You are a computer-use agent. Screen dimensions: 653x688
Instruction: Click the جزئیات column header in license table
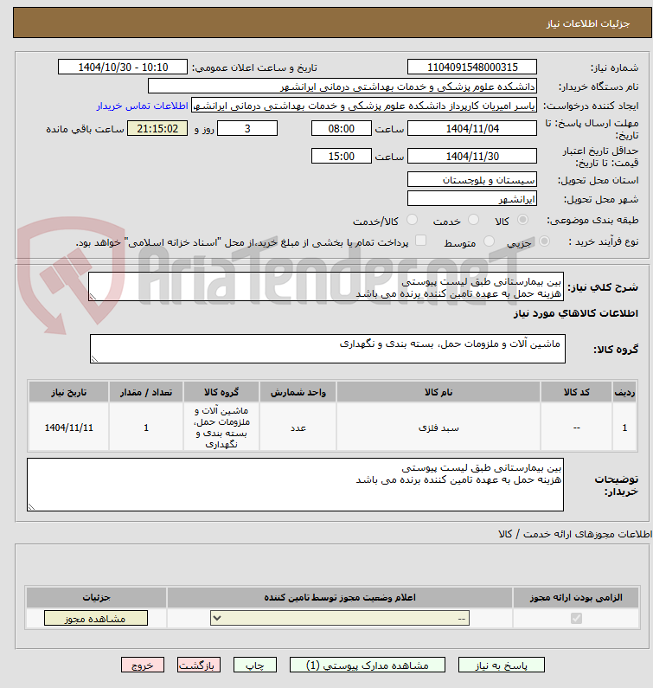tap(96, 598)
